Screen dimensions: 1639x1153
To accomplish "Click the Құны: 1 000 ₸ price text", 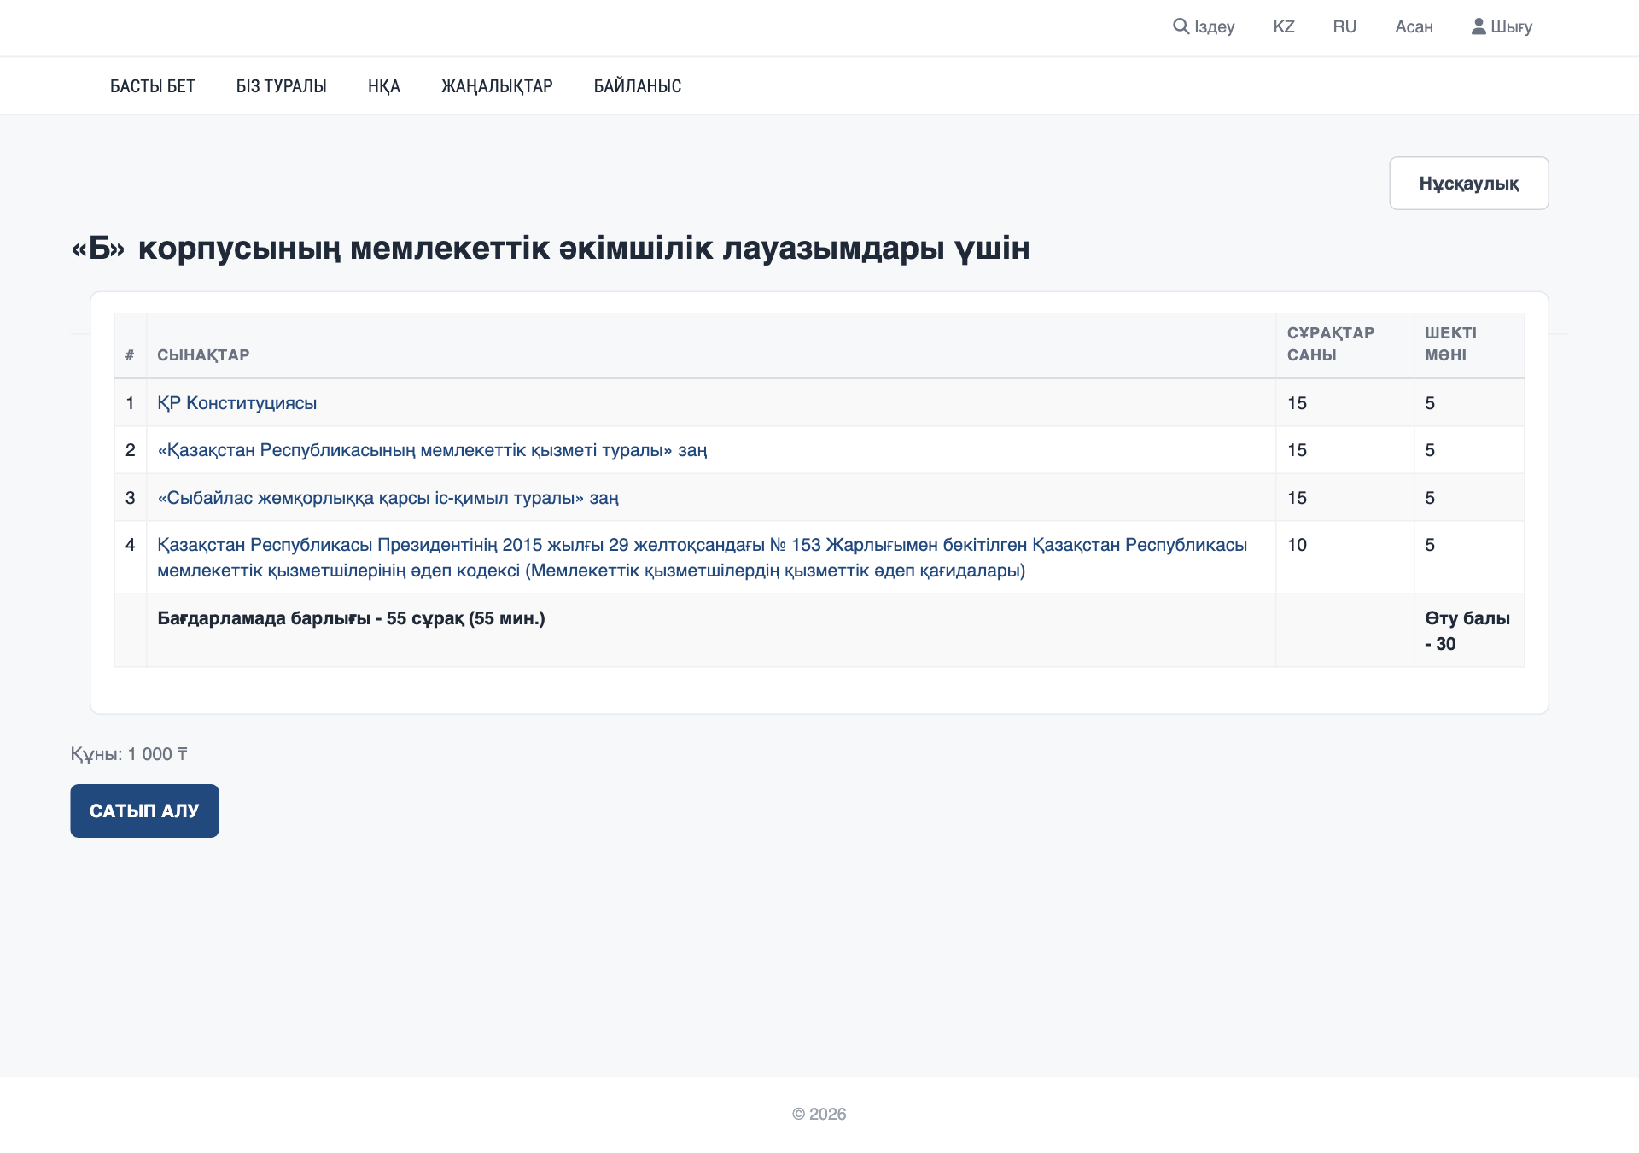I will 129,754.
